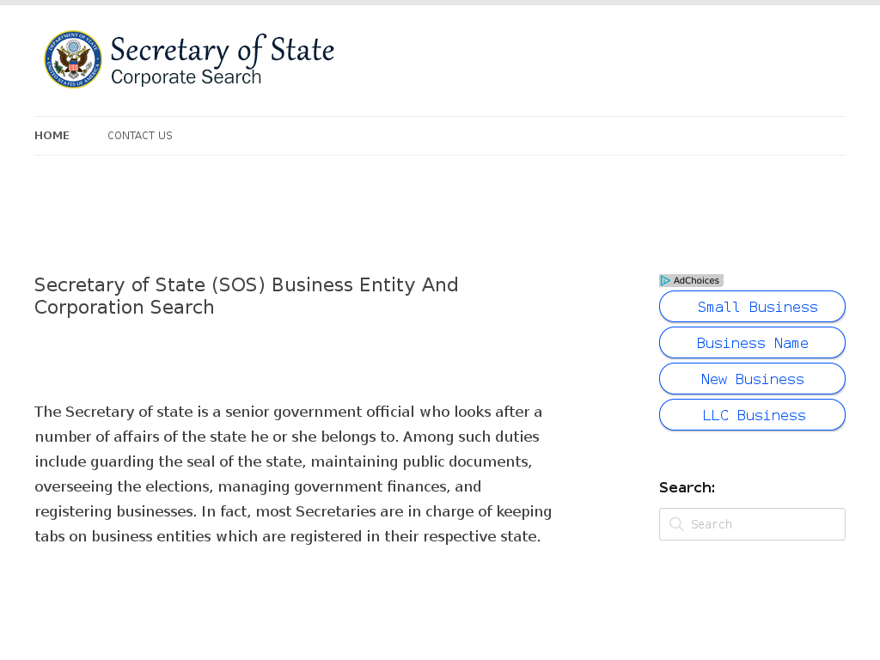Viewport: 880px width, 660px height.
Task: Click the word 'Corporation Search' in the heading
Action: click(x=124, y=308)
